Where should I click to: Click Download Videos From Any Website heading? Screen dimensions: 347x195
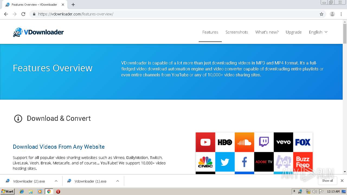[59, 147]
